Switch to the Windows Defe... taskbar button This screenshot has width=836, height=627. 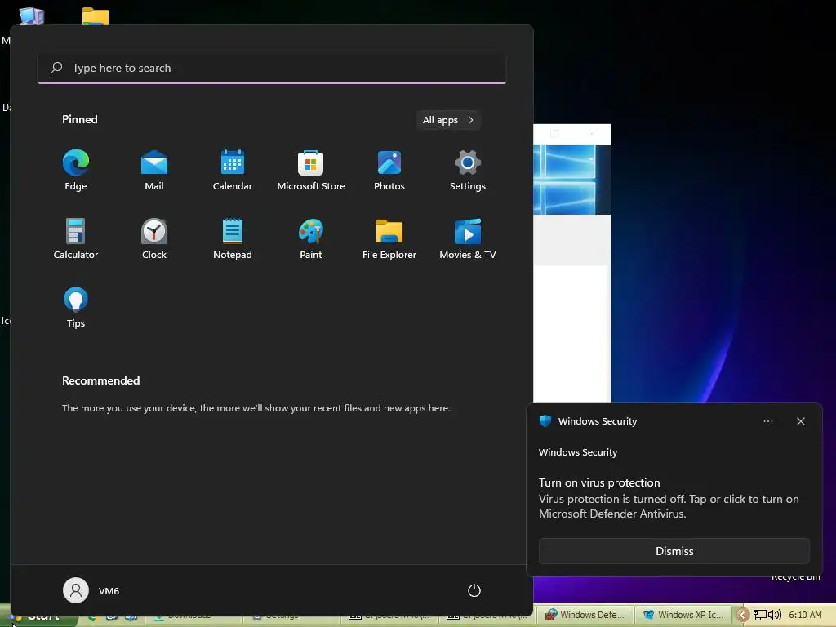pyautogui.click(x=585, y=615)
